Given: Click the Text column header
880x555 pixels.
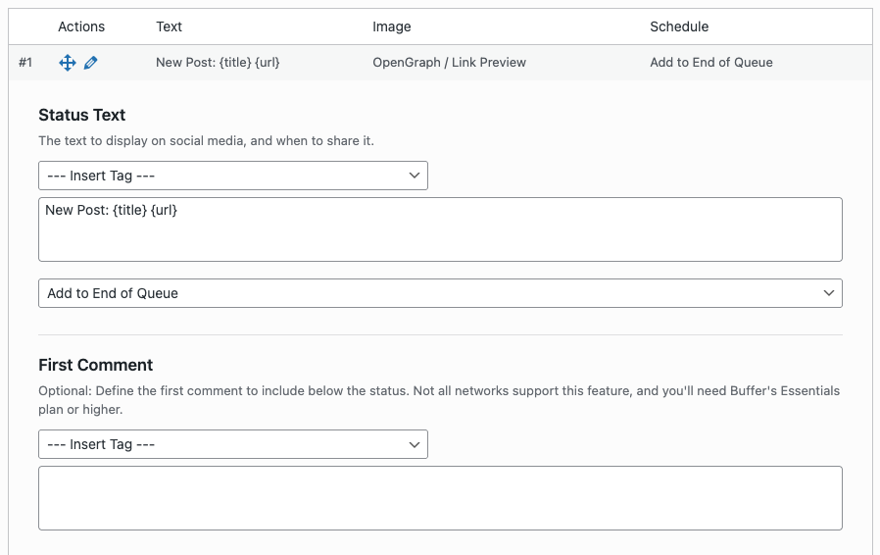Looking at the screenshot, I should [x=169, y=26].
